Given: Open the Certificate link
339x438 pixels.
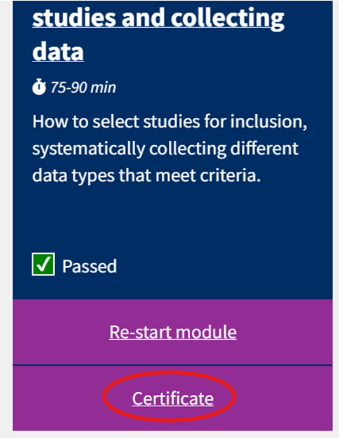Looking at the screenshot, I should click(173, 398).
